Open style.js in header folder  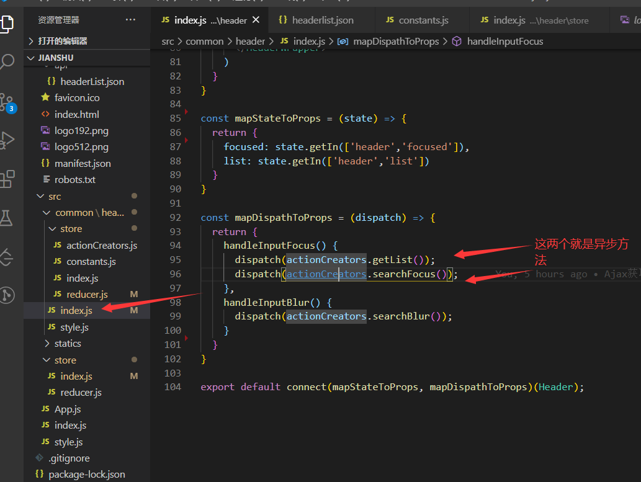tap(87, 327)
